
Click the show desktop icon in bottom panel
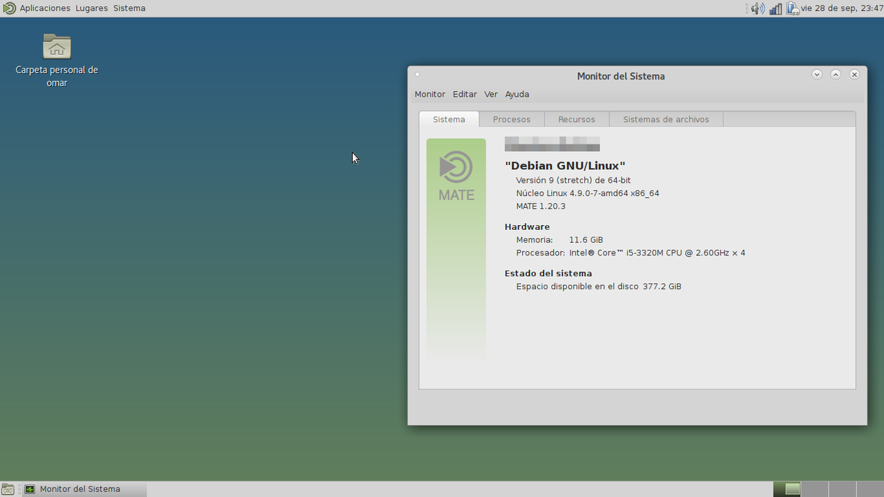point(8,489)
